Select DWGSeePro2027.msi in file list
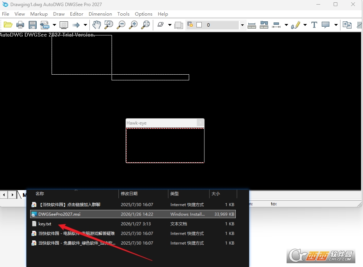Viewport: 363px width, 267px height. 133,214
